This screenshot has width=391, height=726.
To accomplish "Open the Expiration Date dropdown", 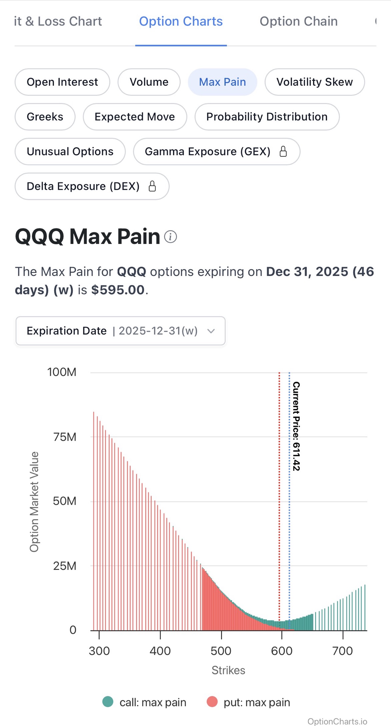I will (120, 331).
